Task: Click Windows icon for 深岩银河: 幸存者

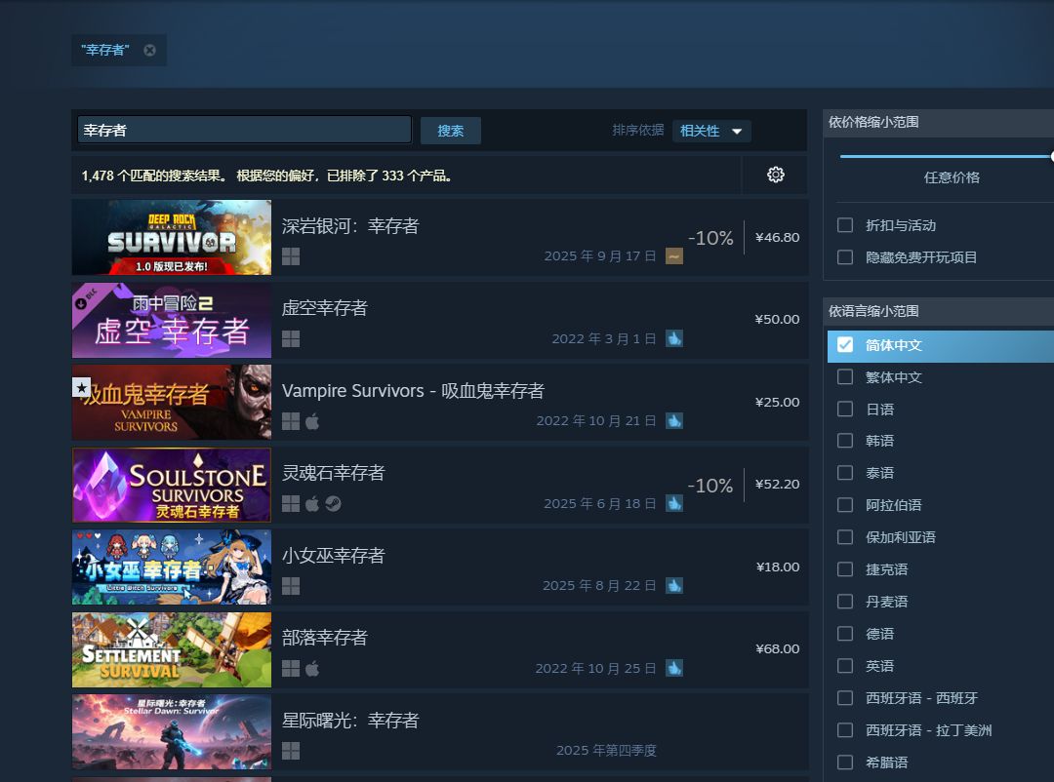Action: click(291, 256)
